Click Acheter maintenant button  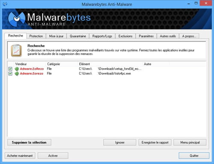(x=20, y=155)
